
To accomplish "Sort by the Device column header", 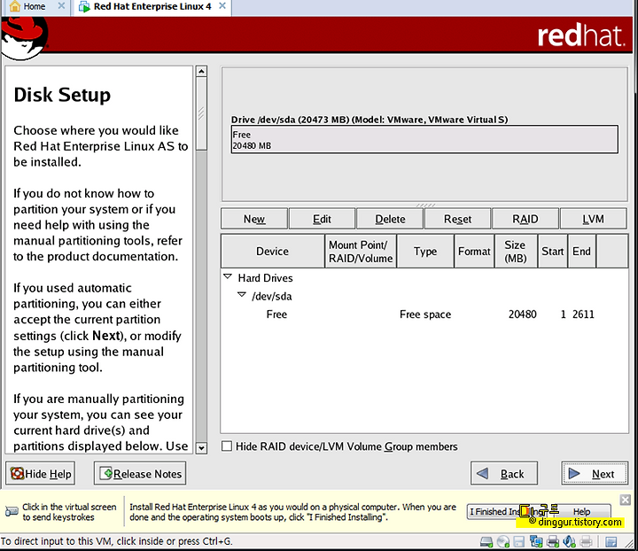I will click(273, 252).
